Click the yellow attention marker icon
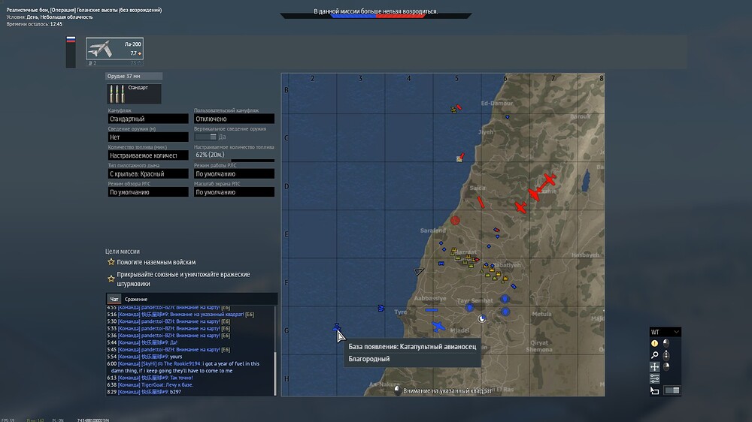The height and width of the screenshot is (422, 752). (655, 343)
